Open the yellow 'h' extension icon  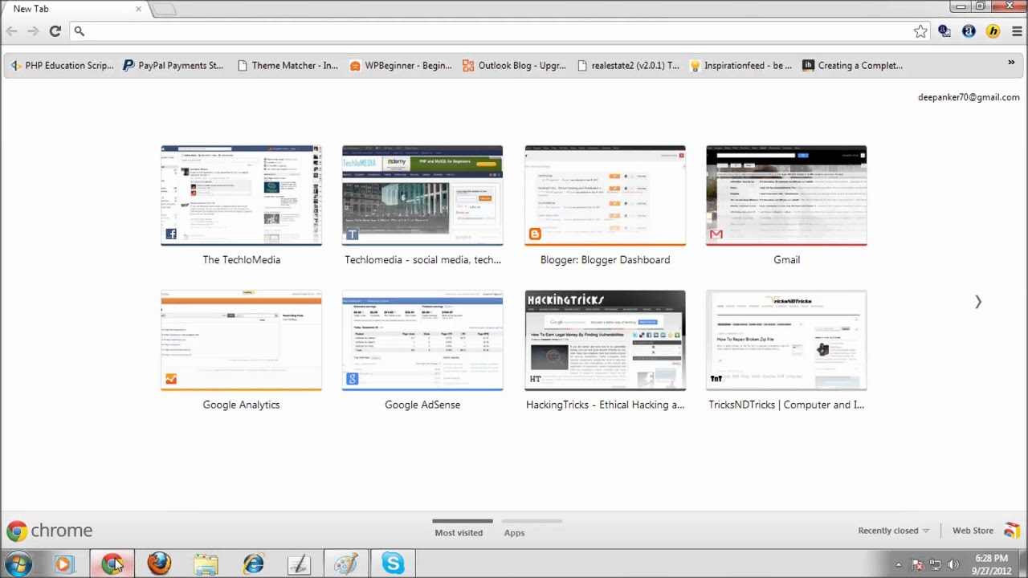point(993,31)
